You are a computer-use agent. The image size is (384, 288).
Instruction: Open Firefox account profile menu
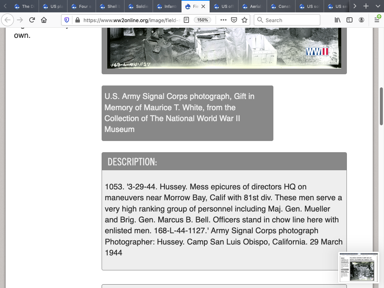361,20
